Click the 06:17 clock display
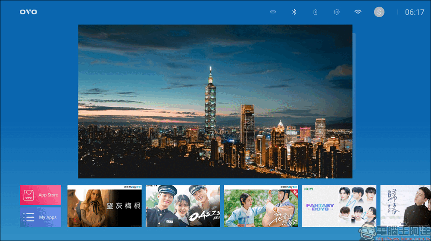431x241 pixels. (414, 12)
